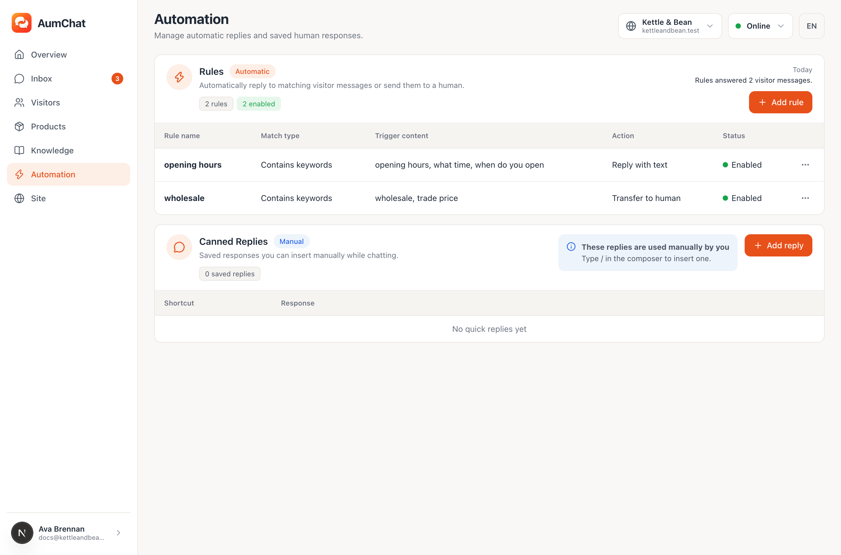The width and height of the screenshot is (841, 555).
Task: Select the Automation sidebar item
Action: pos(69,174)
